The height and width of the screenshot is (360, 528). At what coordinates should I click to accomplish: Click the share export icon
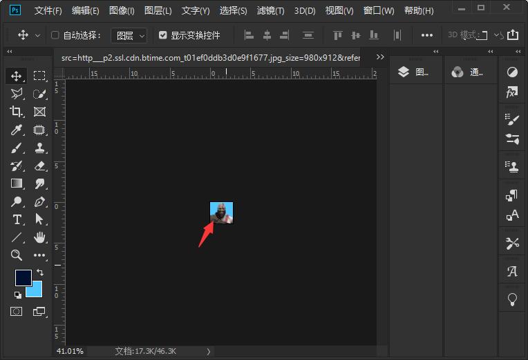pos(513,34)
